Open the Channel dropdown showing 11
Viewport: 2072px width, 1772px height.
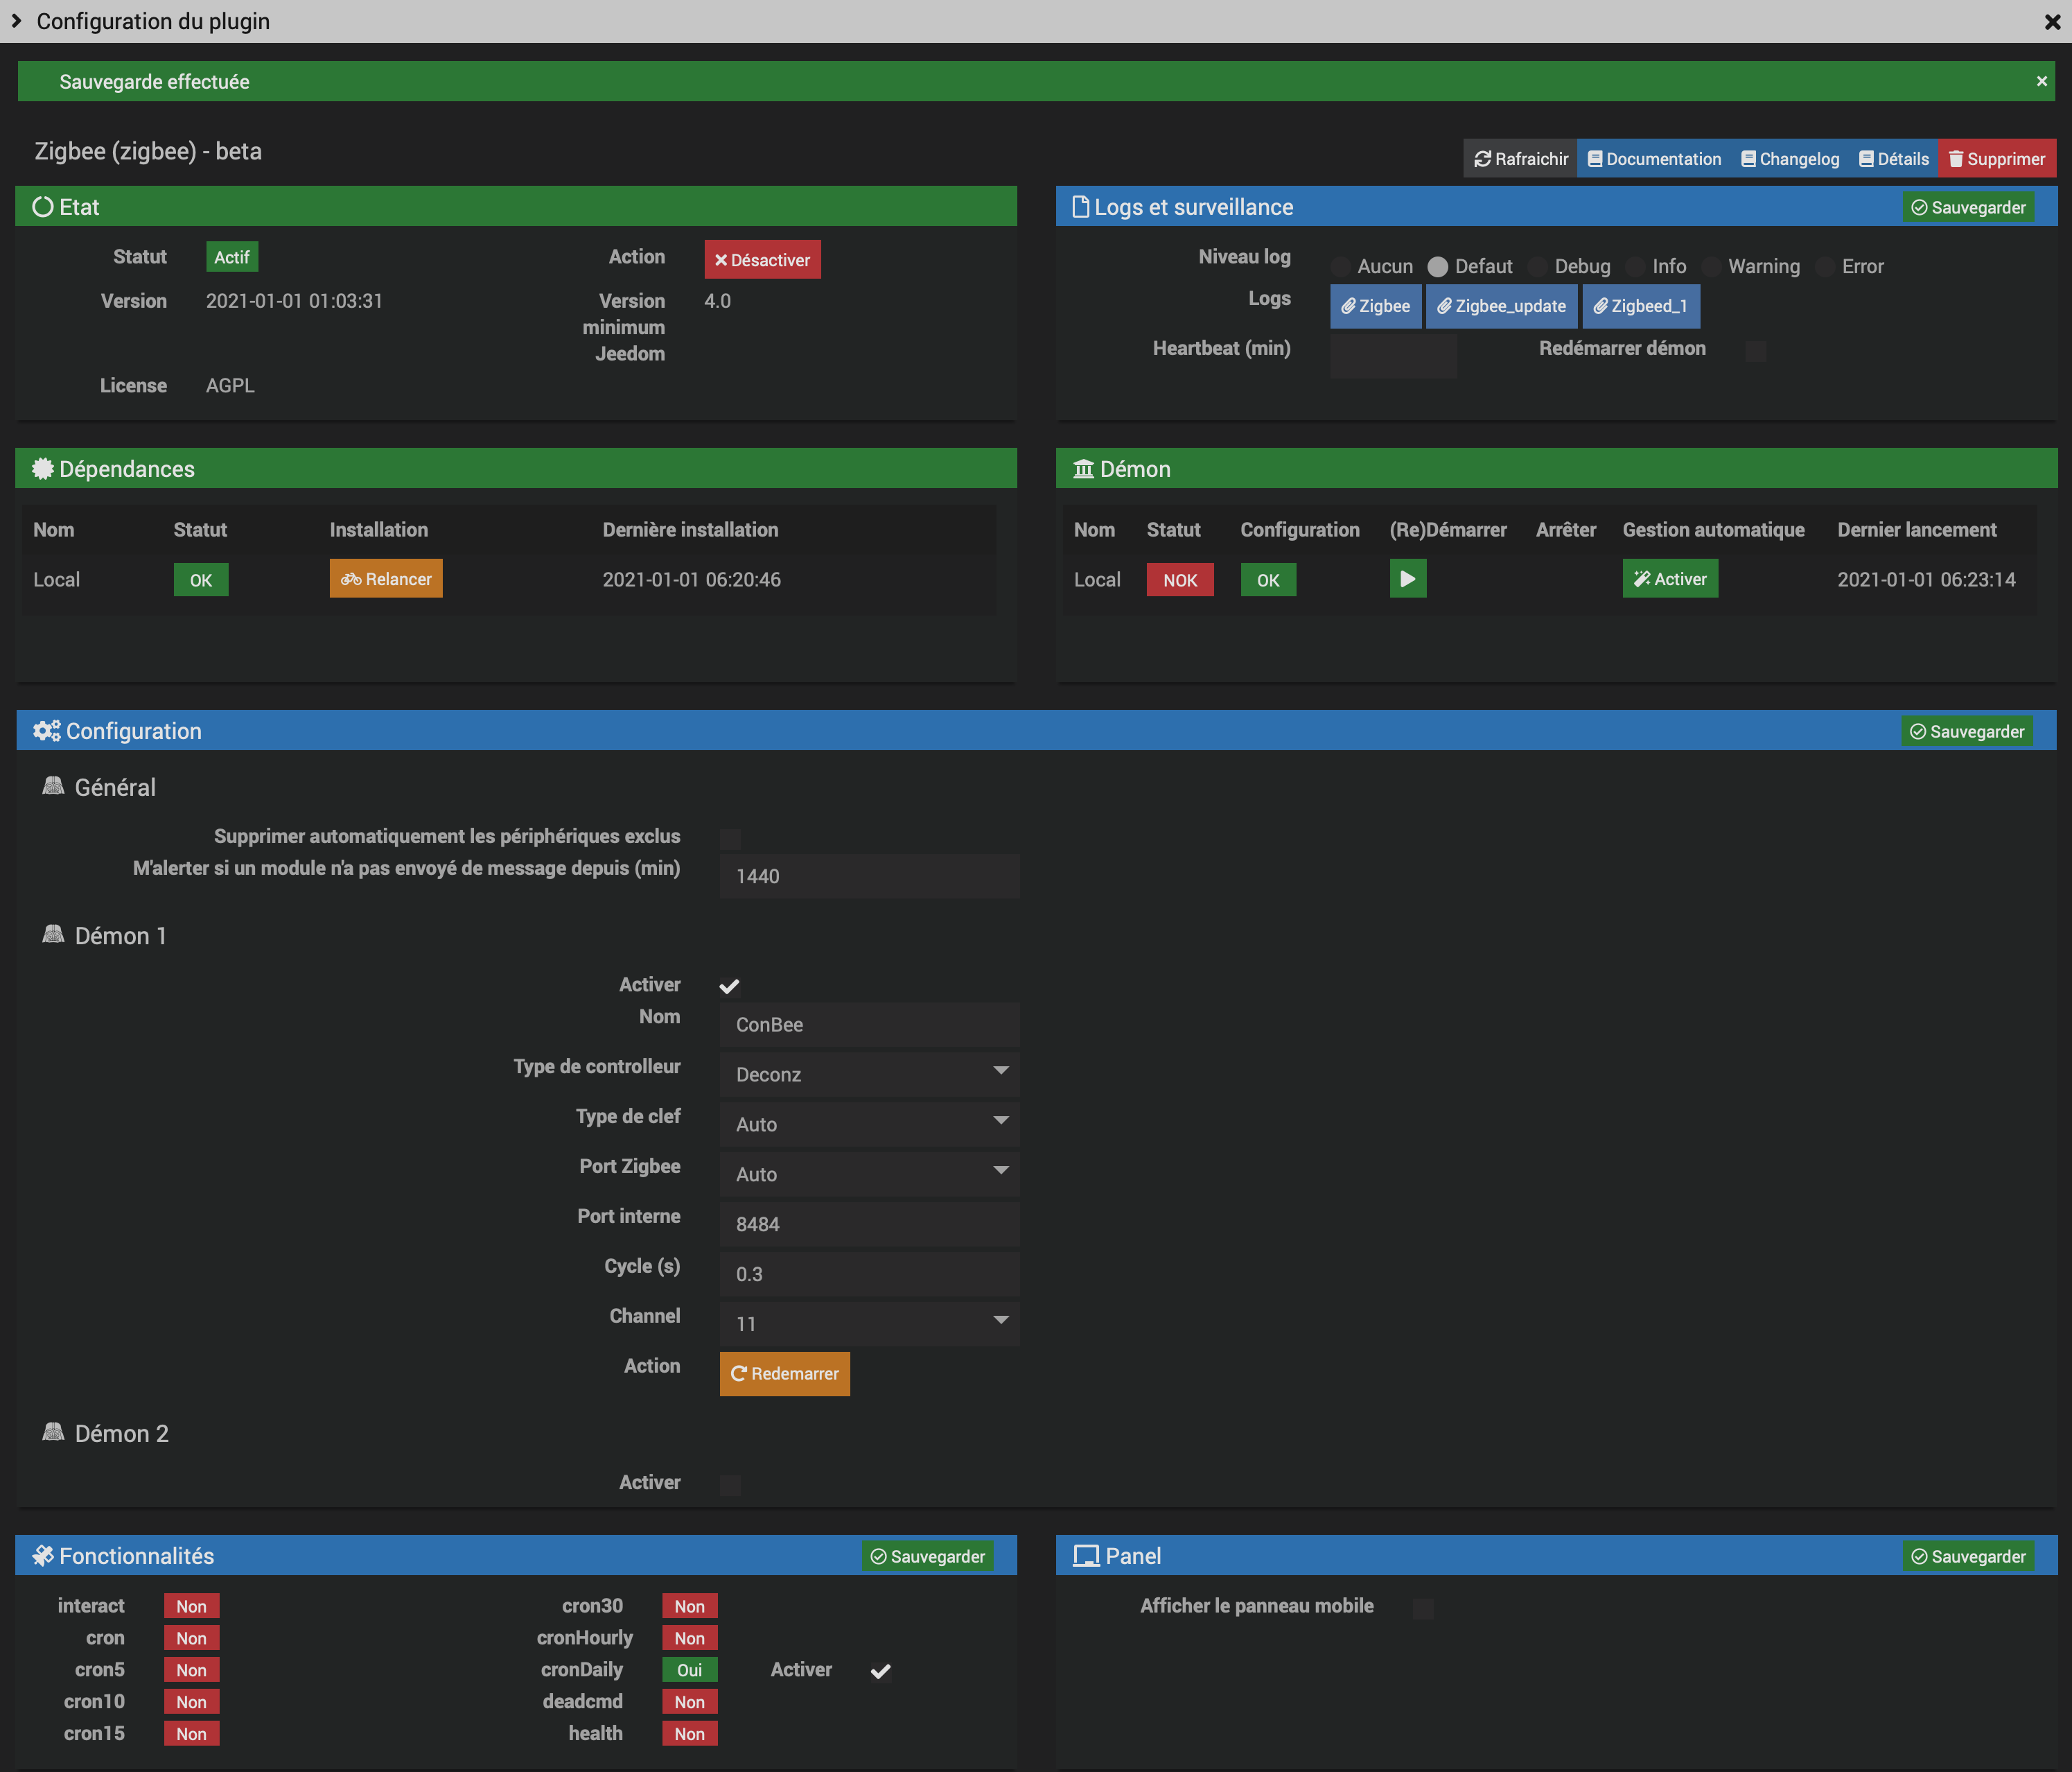tap(869, 1323)
